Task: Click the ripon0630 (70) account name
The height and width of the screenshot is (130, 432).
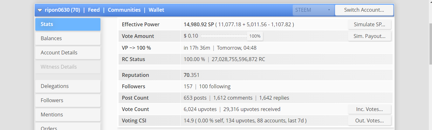Action: pyautogui.click(x=62, y=10)
